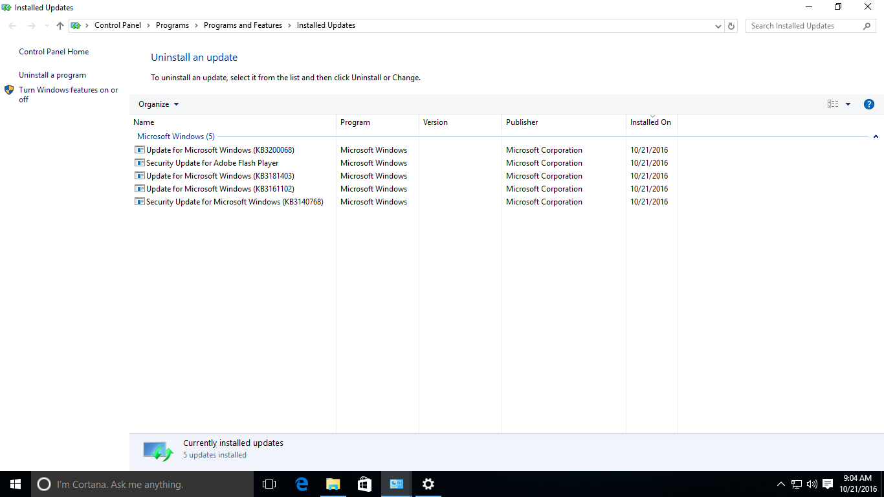Open the Store from the taskbar
This screenshot has width=884, height=497.
(364, 484)
